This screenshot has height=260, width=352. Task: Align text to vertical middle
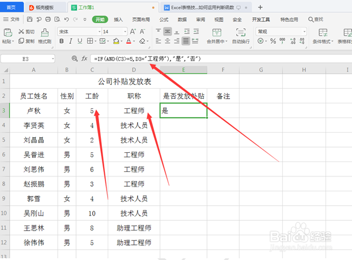pyautogui.click(x=168, y=32)
